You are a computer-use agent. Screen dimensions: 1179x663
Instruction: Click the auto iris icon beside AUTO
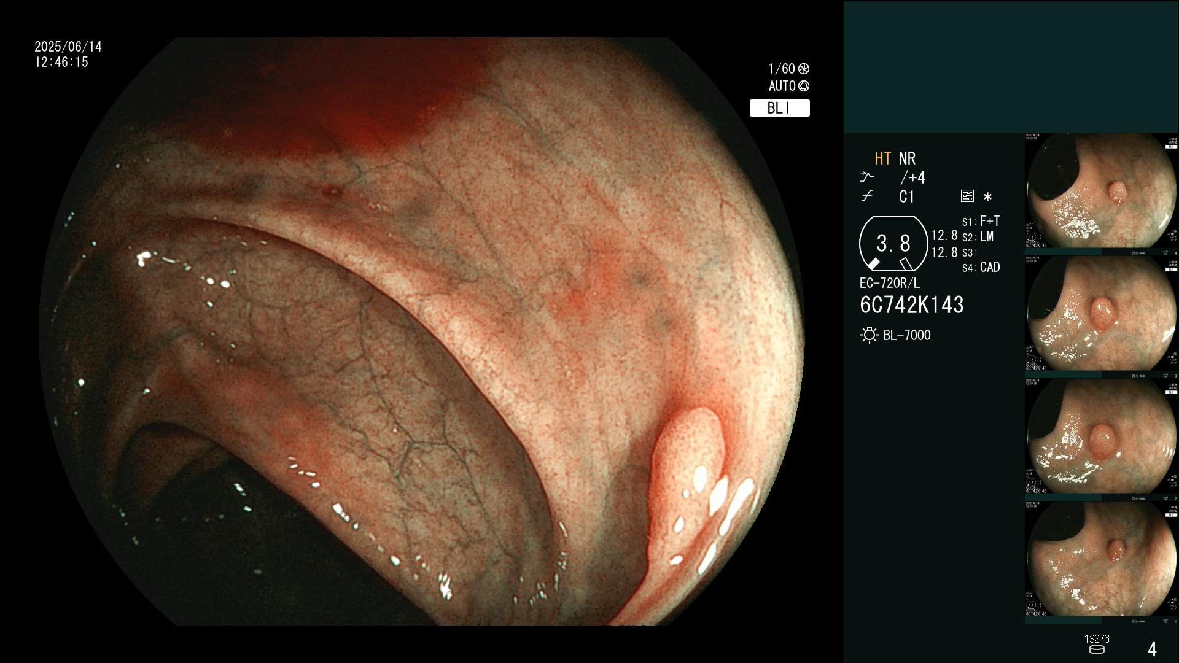tap(804, 86)
